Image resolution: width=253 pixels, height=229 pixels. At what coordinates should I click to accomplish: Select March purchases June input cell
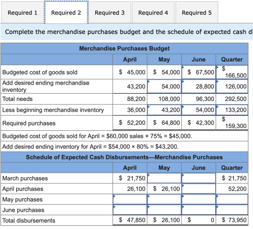[199, 178]
